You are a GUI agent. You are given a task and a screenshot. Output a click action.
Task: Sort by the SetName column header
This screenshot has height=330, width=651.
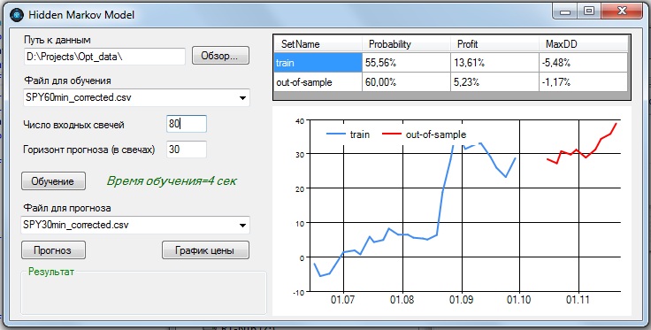(318, 44)
